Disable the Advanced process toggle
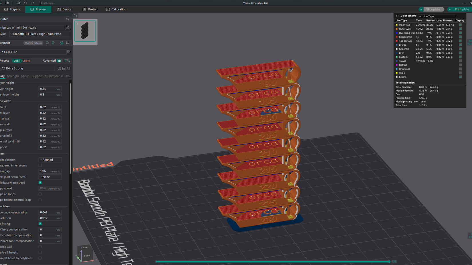Screen dimensions: 472x265 coord(59,61)
